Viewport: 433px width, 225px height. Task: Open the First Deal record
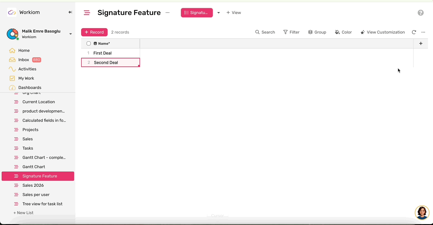click(102, 53)
